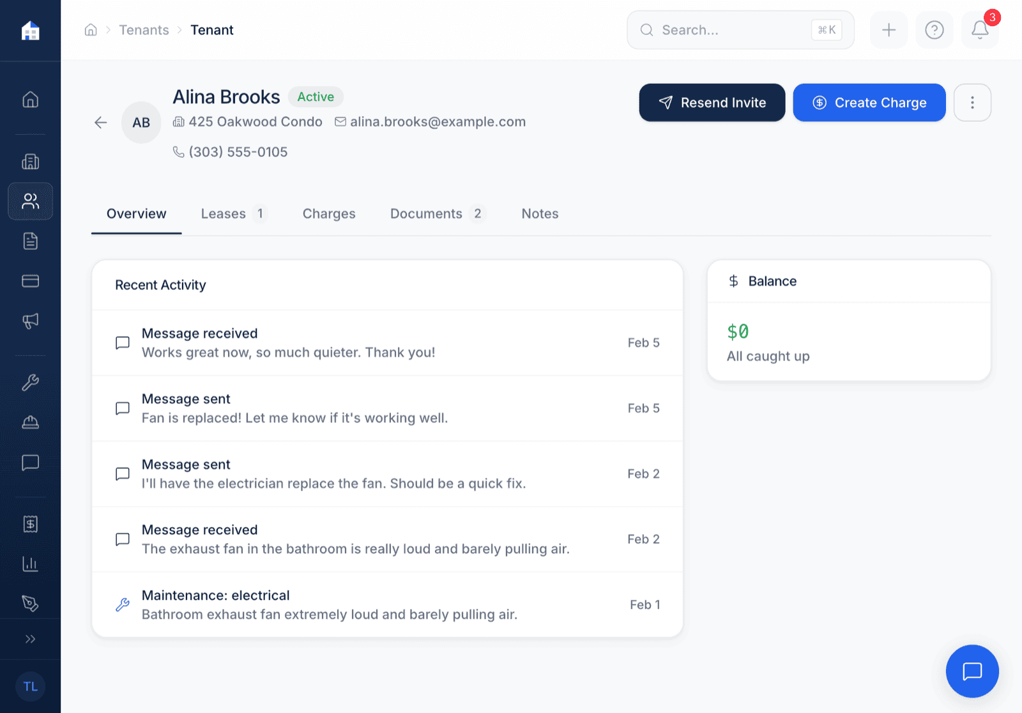Image resolution: width=1022 pixels, height=713 pixels.
Task: Select the Payments card icon in sidebar
Action: point(30,281)
